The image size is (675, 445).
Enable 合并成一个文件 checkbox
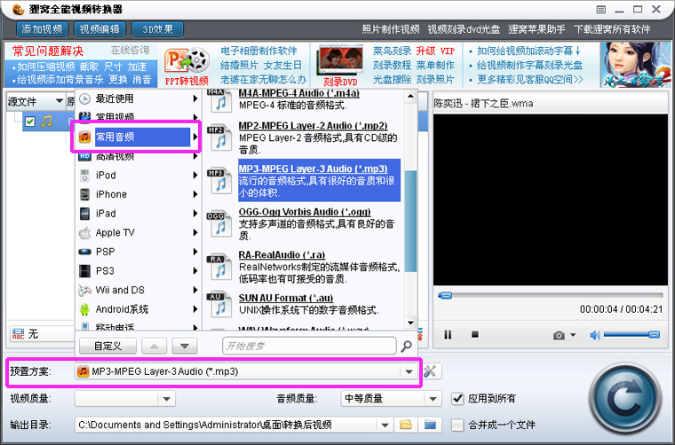click(x=457, y=425)
